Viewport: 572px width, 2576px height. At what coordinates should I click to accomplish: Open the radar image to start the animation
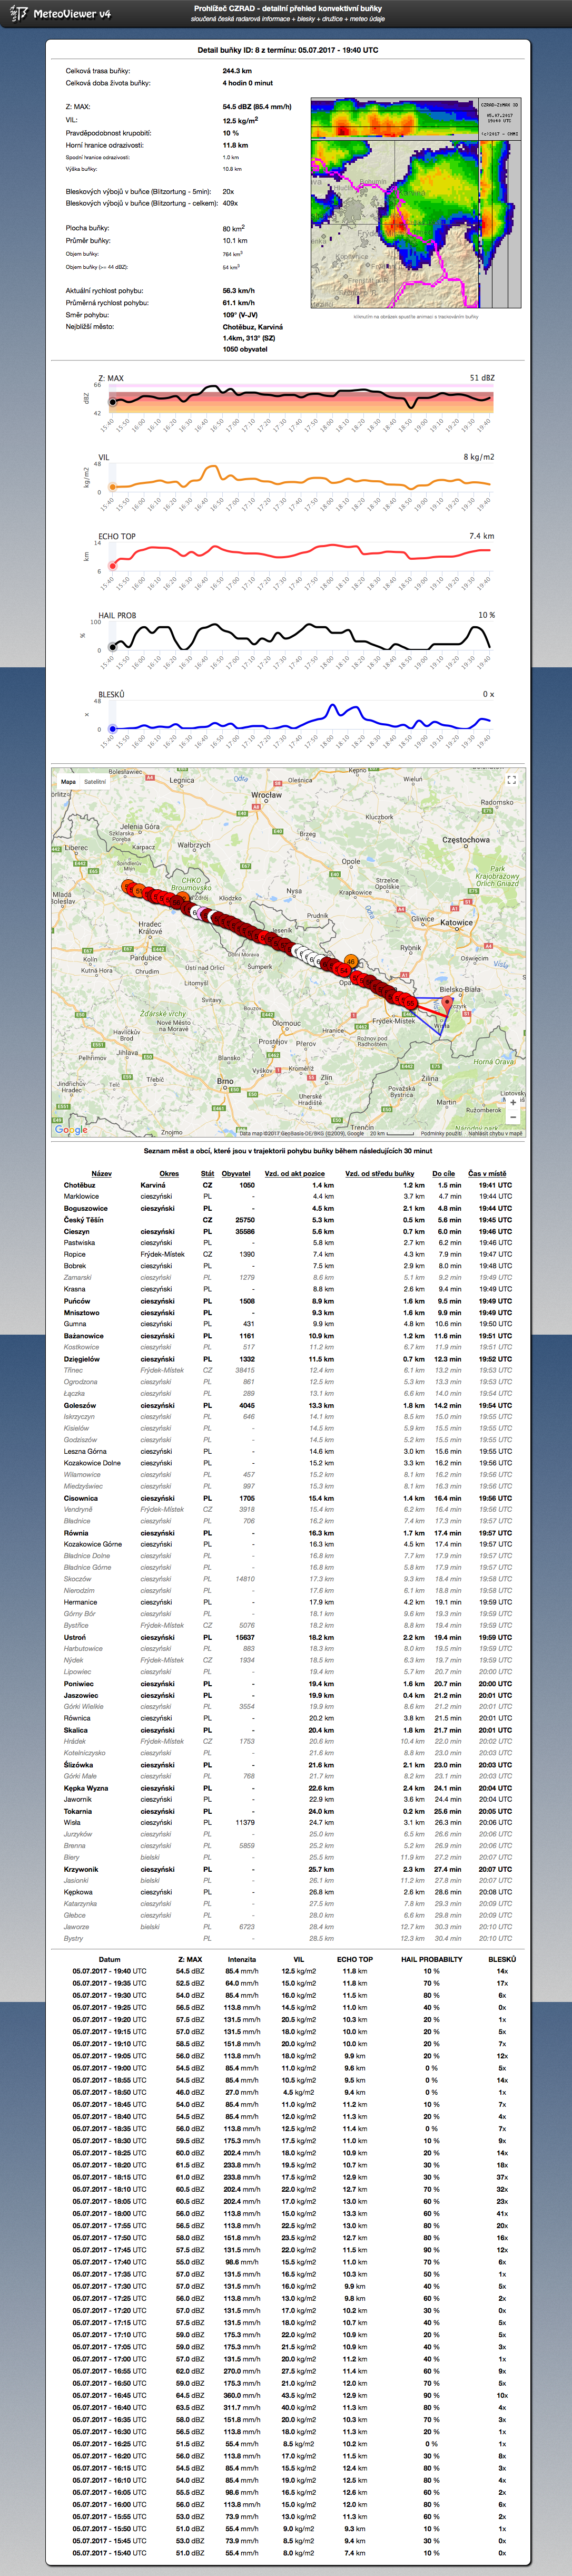(x=415, y=203)
